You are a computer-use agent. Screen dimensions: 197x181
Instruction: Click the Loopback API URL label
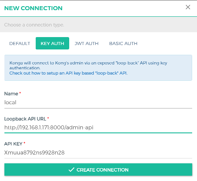click(x=25, y=119)
